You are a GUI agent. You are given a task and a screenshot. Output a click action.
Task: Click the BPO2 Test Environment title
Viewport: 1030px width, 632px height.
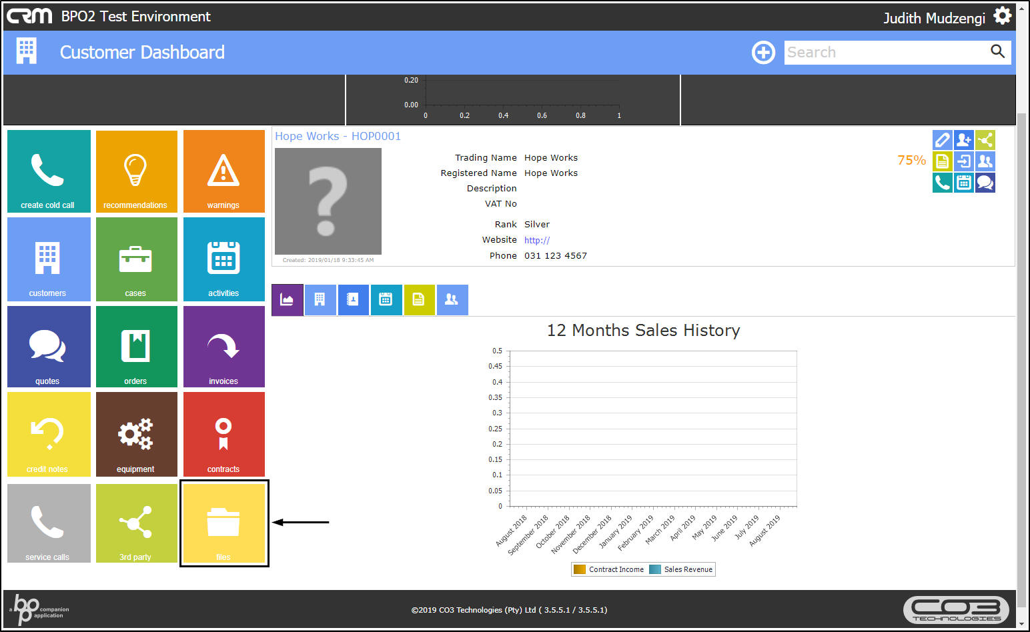[x=136, y=17]
